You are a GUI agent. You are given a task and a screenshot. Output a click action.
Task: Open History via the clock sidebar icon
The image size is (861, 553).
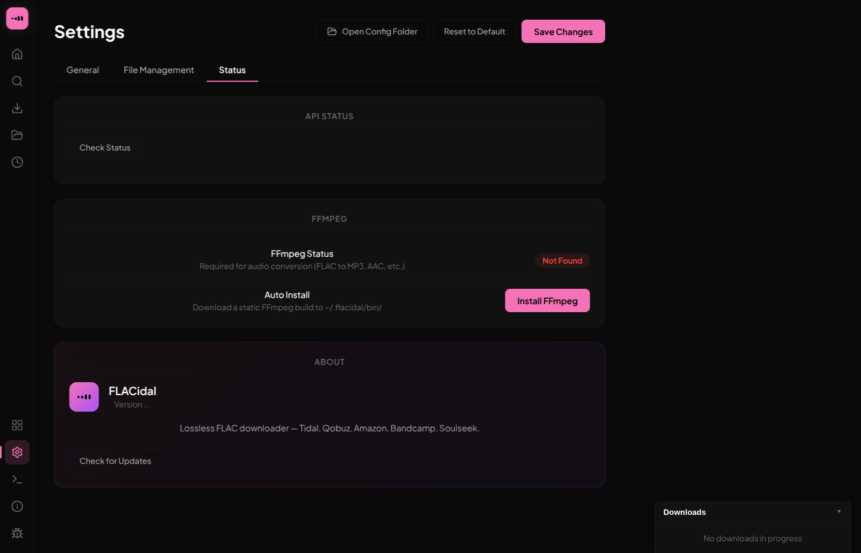click(17, 162)
